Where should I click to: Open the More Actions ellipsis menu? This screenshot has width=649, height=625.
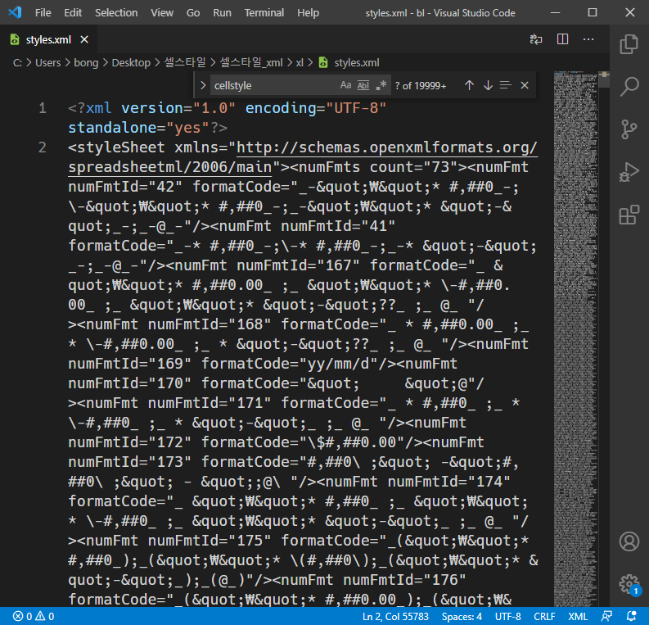pos(588,39)
